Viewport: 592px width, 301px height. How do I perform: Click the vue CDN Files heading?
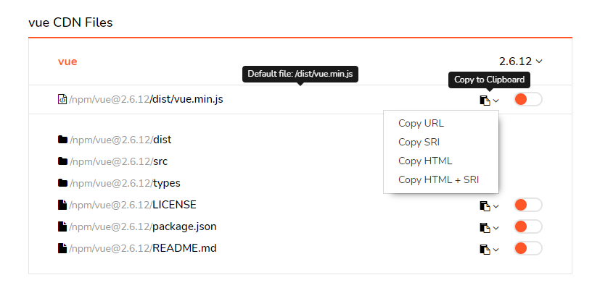tap(70, 22)
